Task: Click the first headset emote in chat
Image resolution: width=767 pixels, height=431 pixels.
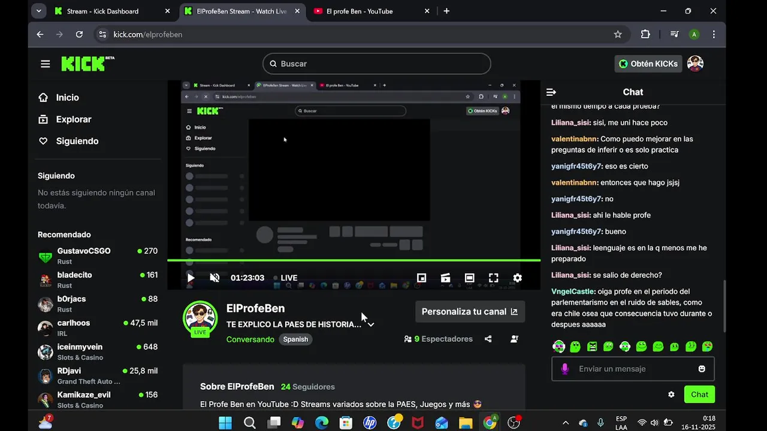Action: coord(558,346)
